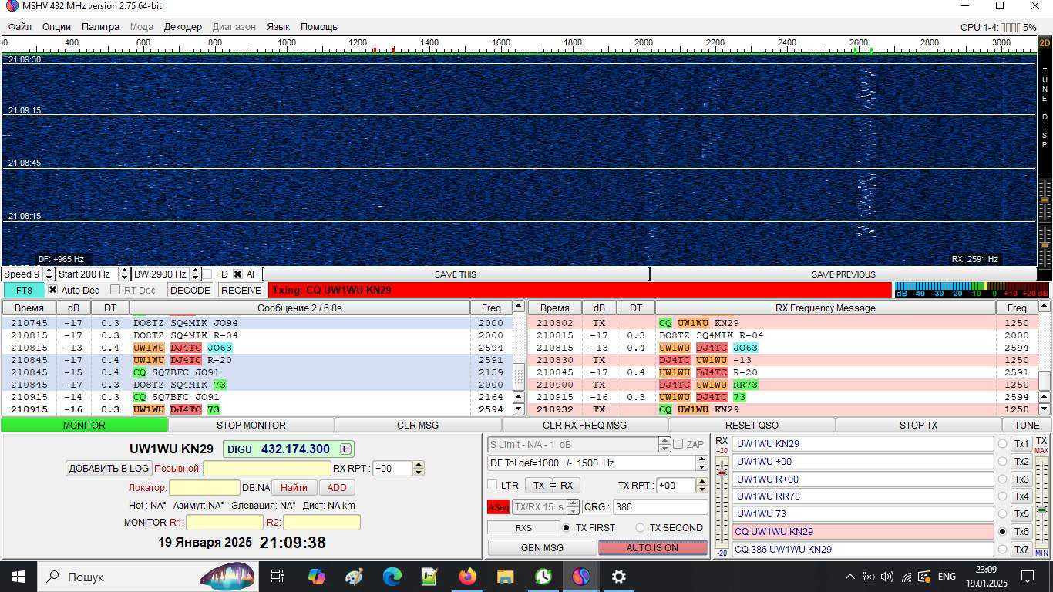
Task: Decrease BW 2900 Hz spinner
Action: (x=194, y=277)
